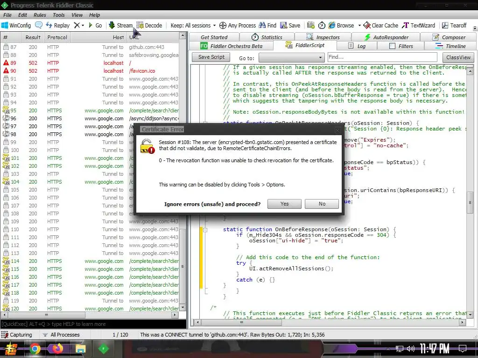Sort sessions by Protocol column header
The image size is (478, 358).
tap(57, 37)
